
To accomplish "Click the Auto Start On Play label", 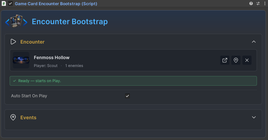I will (x=29, y=96).
